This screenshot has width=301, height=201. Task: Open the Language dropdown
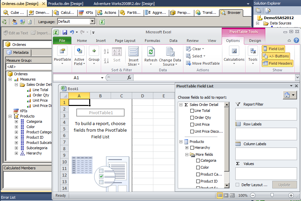tap(92, 21)
